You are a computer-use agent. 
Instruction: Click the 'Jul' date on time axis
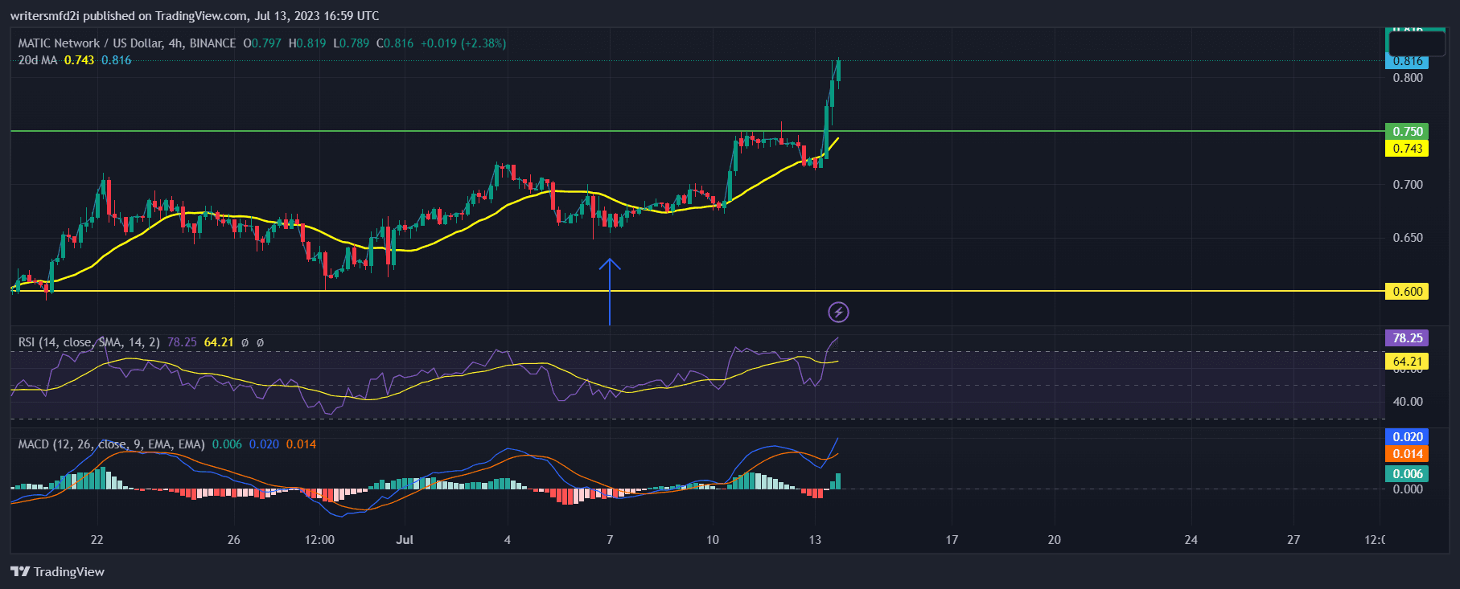tap(405, 539)
